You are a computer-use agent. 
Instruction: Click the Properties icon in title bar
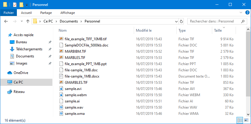click(15, 5)
